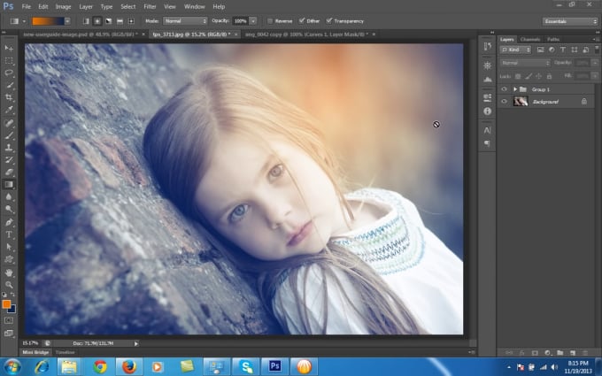602x376 pixels.
Task: Switch to the Channels tab
Action: click(x=530, y=39)
